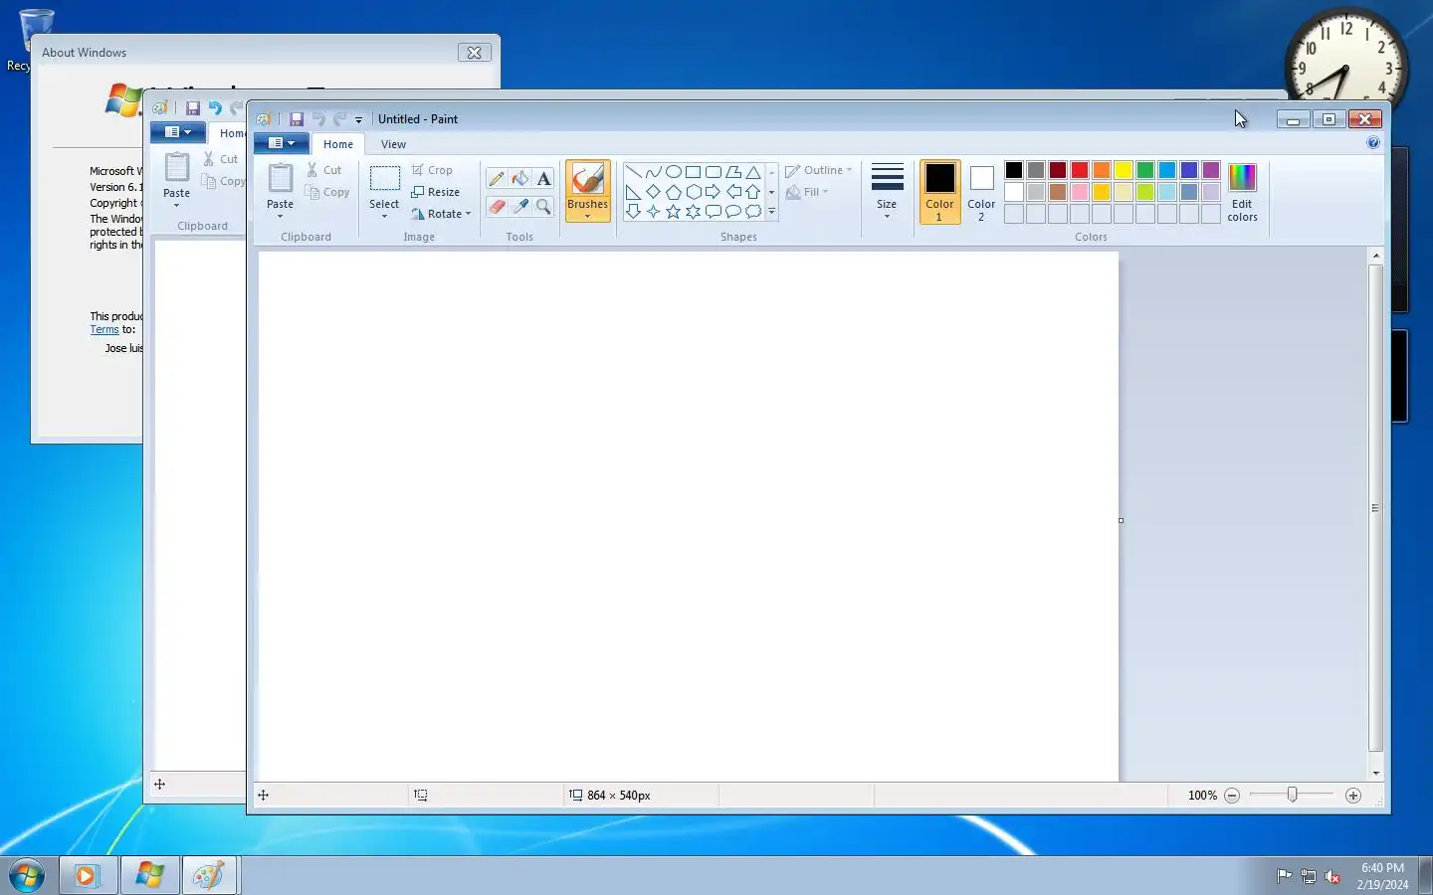1433x895 pixels.
Task: Open Paint Help question mark icon
Action: click(1373, 143)
